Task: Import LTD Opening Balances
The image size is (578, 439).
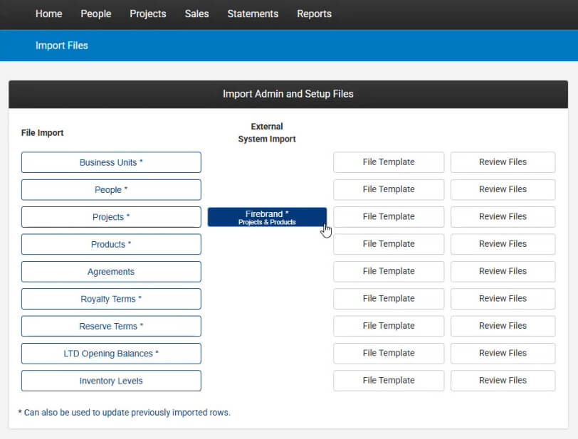Action: tap(111, 354)
